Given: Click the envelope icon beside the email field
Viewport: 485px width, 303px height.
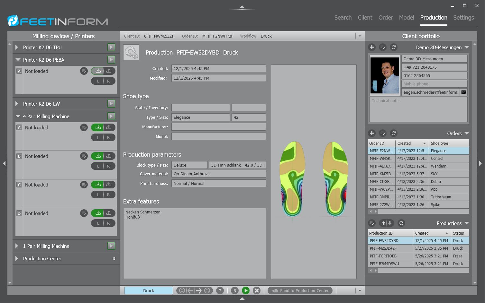Looking at the screenshot, I should [x=463, y=92].
